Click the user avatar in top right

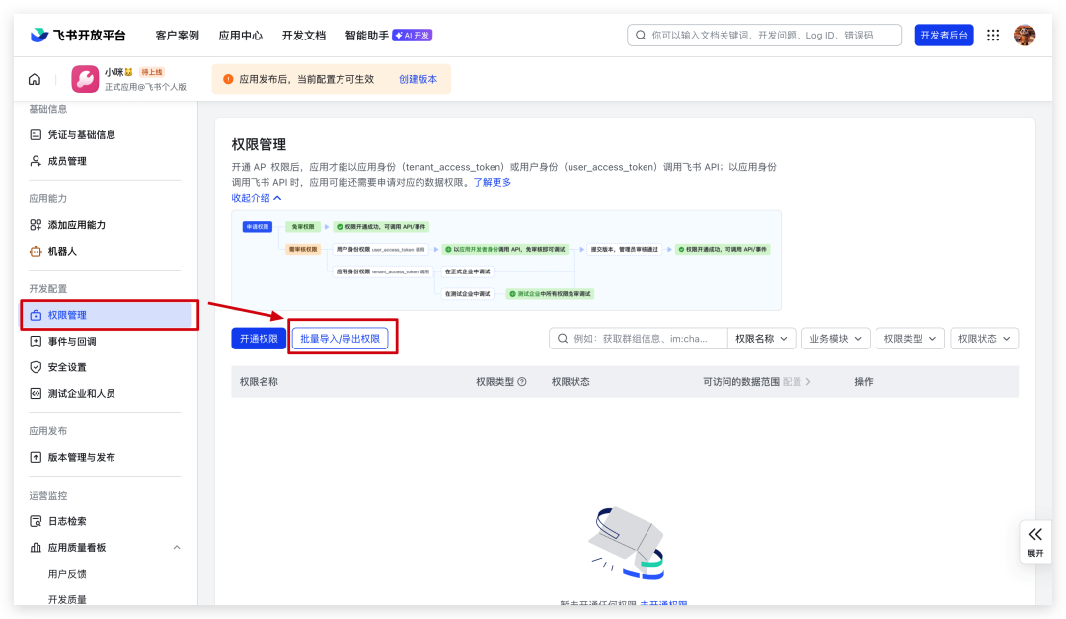point(1025,35)
